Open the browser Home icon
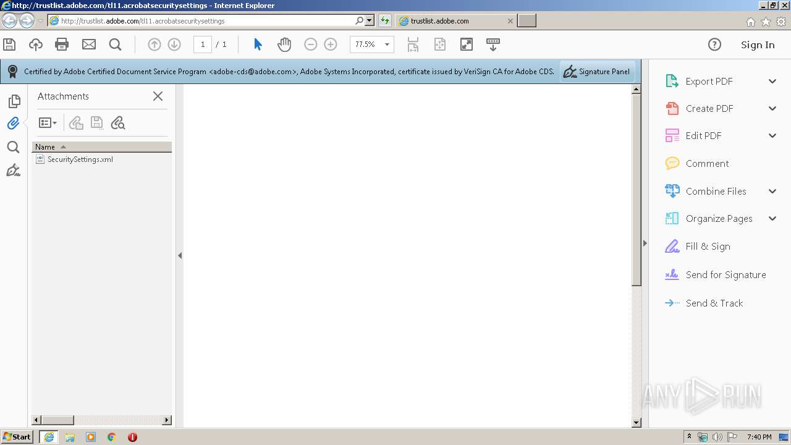Viewport: 791px width, 445px height. coord(750,22)
